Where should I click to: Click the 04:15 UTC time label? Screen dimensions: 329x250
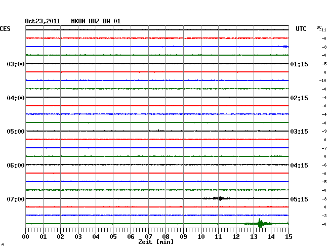pyautogui.click(x=299, y=165)
